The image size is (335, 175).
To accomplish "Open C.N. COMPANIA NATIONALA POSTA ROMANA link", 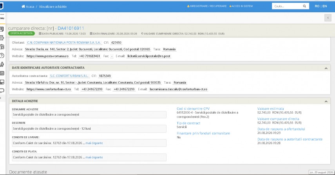I will [x=64, y=43].
